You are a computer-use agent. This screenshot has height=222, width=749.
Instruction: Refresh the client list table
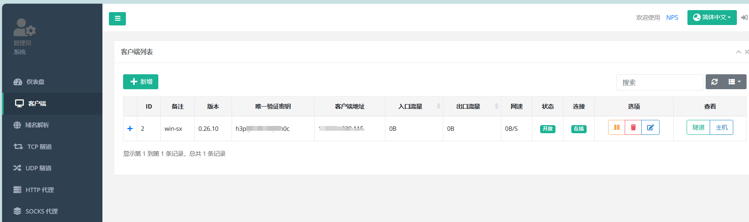click(x=714, y=82)
